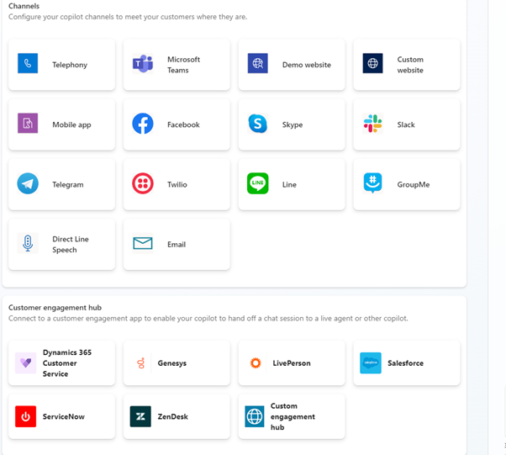Image resolution: width=506 pixels, height=455 pixels.
Task: Choose the Mobile app label
Action: click(71, 124)
